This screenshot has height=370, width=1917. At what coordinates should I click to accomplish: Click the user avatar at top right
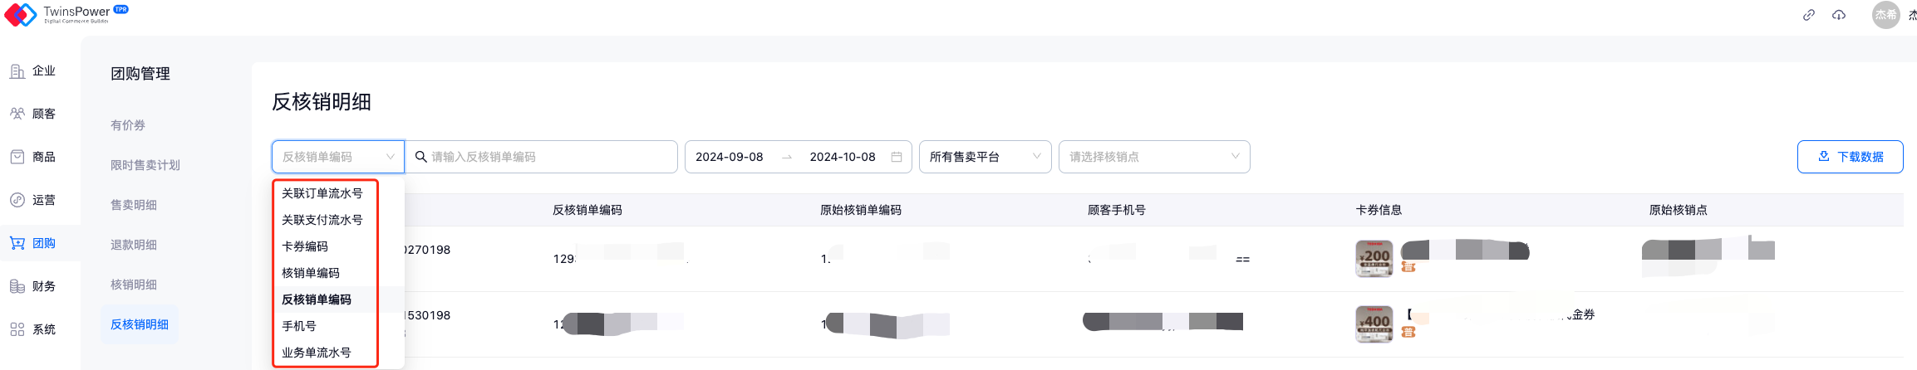tap(1885, 15)
